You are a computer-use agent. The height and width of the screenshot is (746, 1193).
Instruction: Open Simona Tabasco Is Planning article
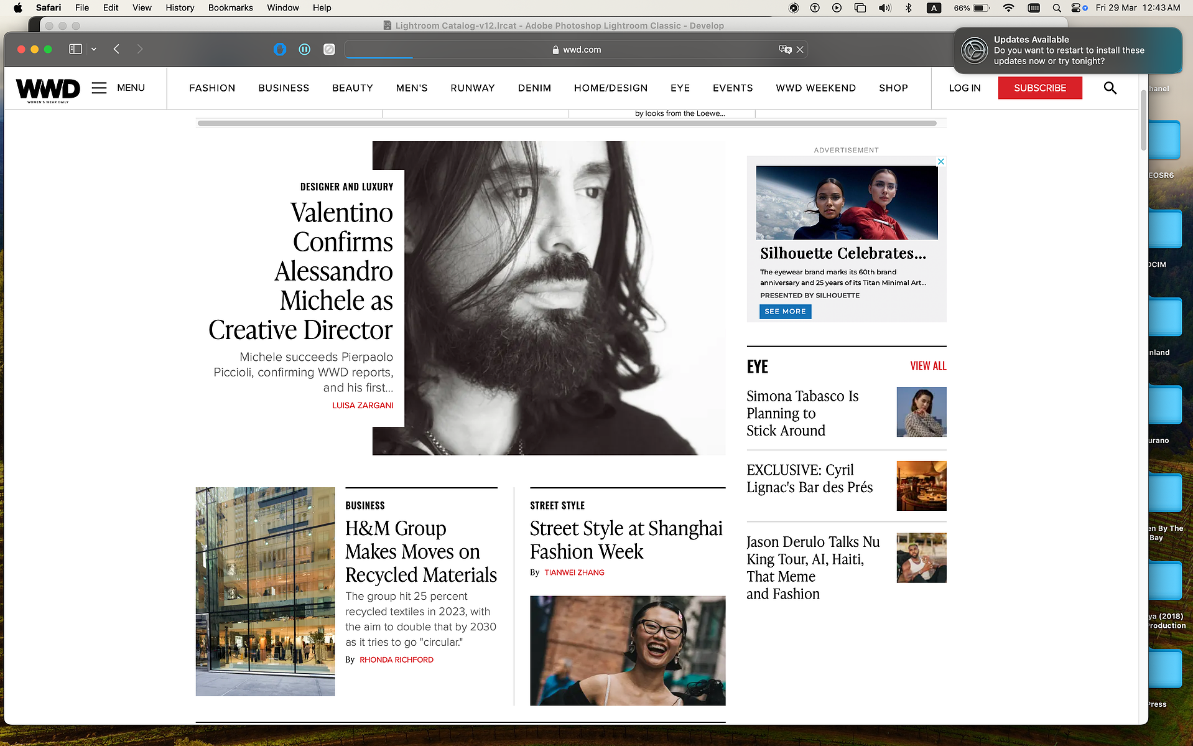tap(802, 413)
